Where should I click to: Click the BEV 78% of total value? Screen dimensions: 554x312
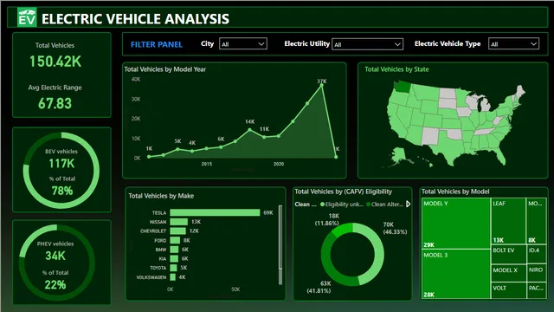click(62, 191)
